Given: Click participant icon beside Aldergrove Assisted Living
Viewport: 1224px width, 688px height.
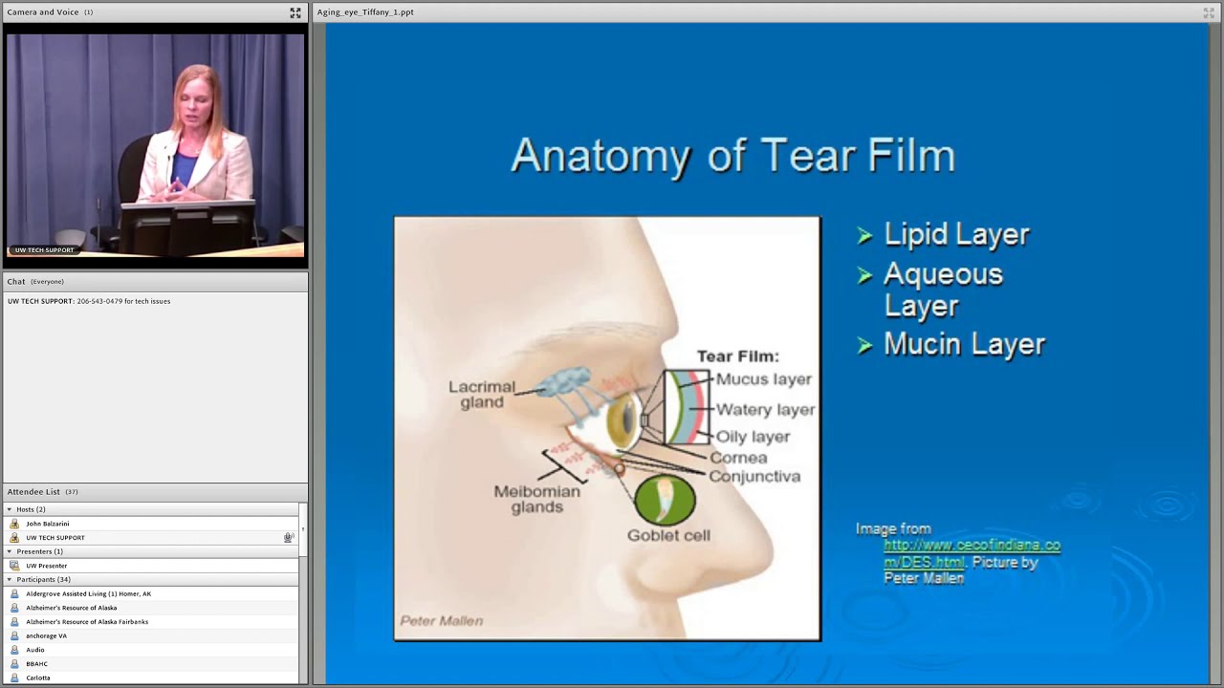Looking at the screenshot, I should (x=14, y=593).
